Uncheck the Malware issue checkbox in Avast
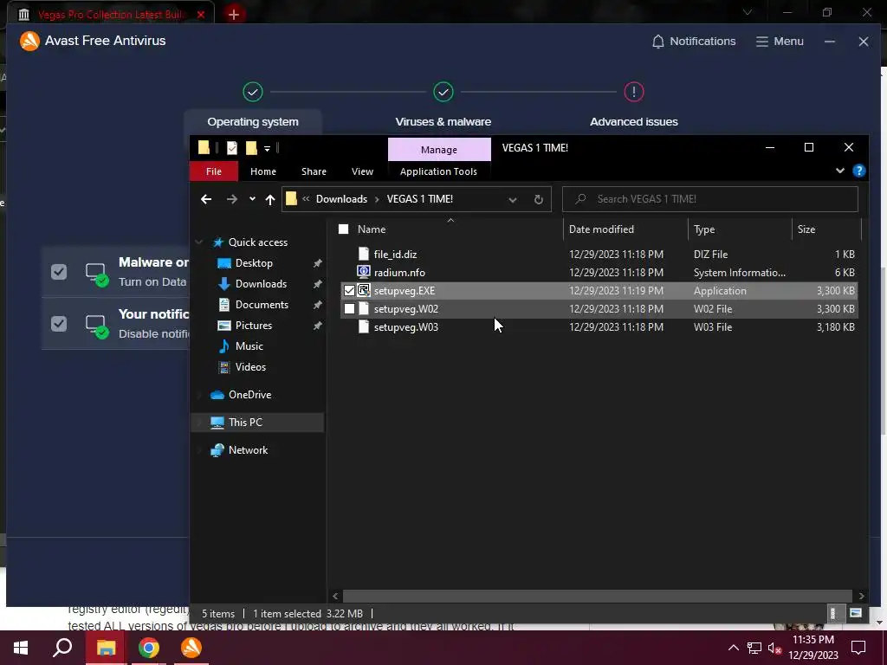The height and width of the screenshot is (665, 887). tap(59, 272)
